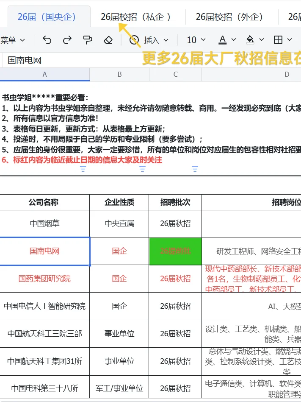Expand the font color dropdown arrow
301x402 pixels.
[x=233, y=40]
